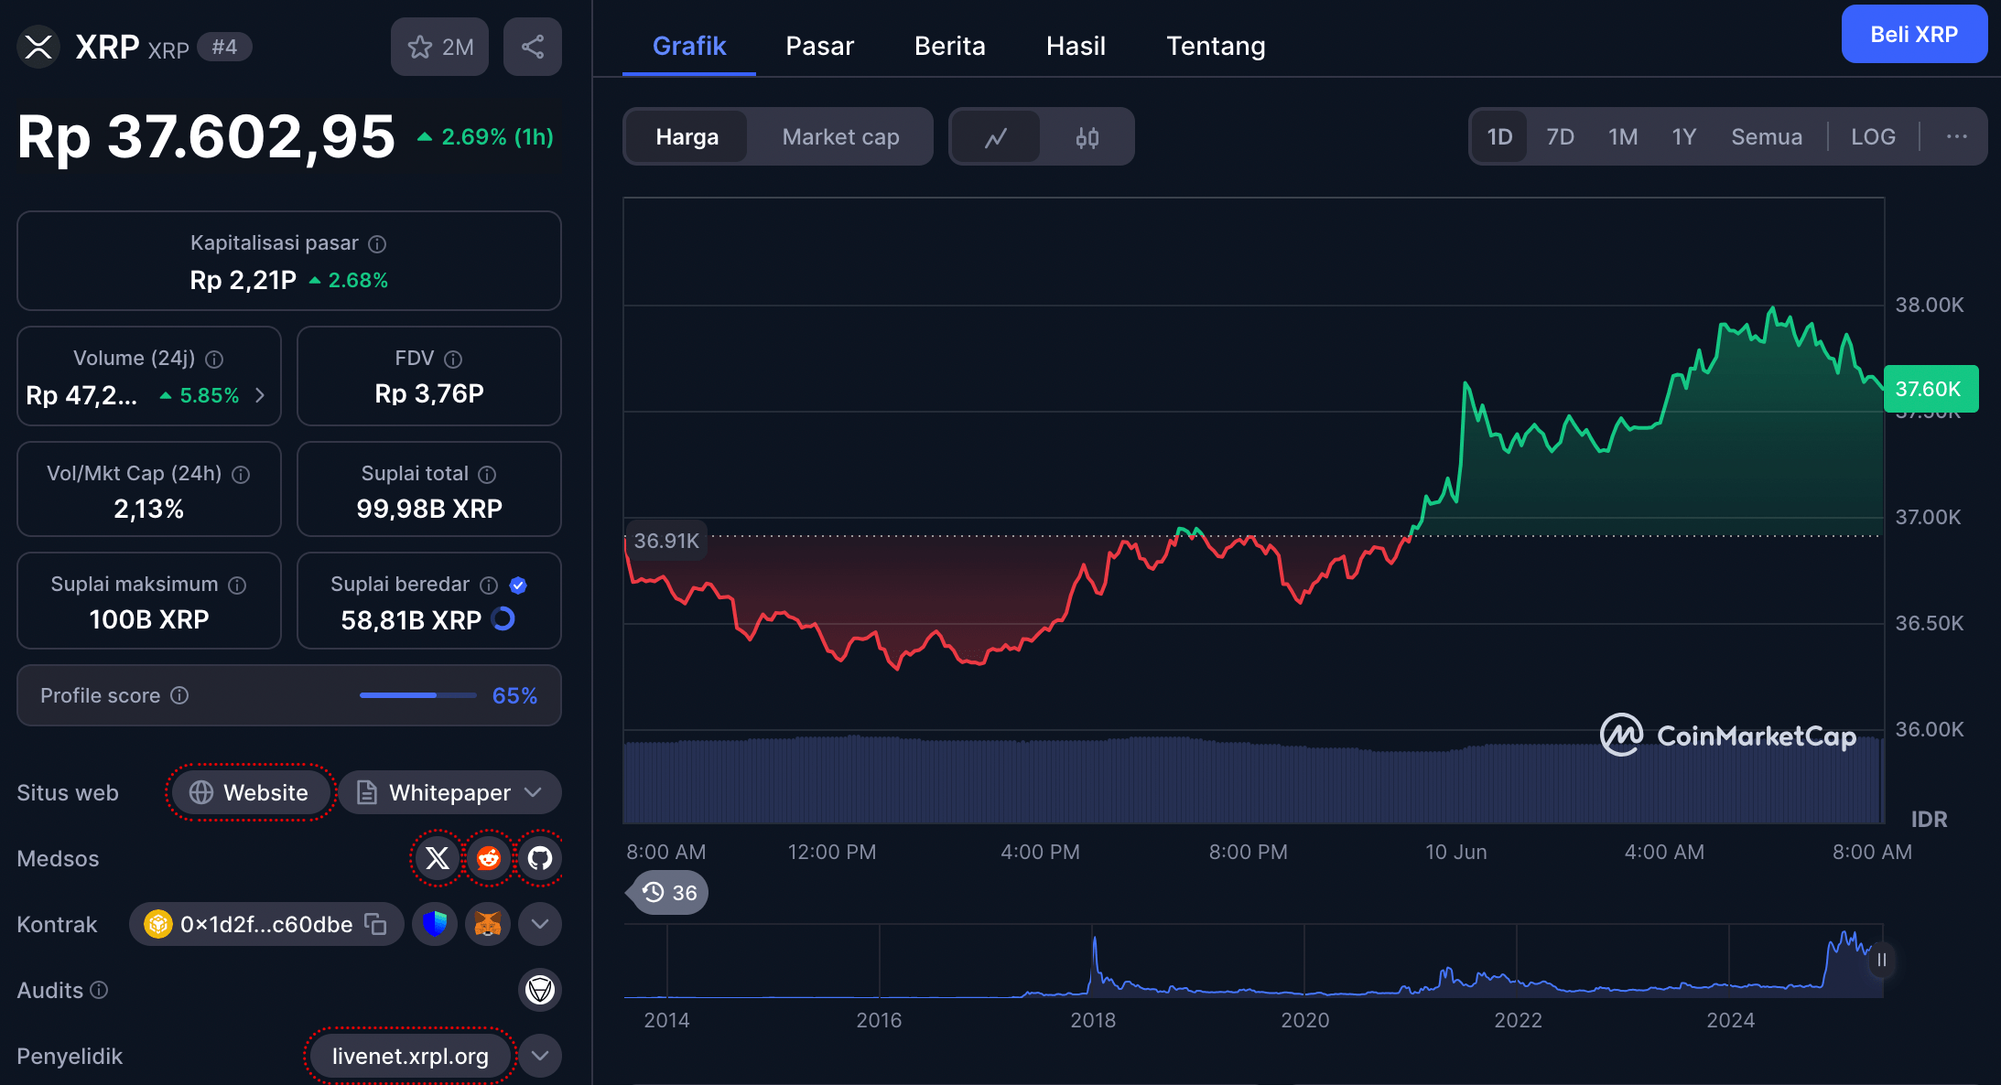Show info for Vol/Mkt Cap (24h)

(241, 474)
